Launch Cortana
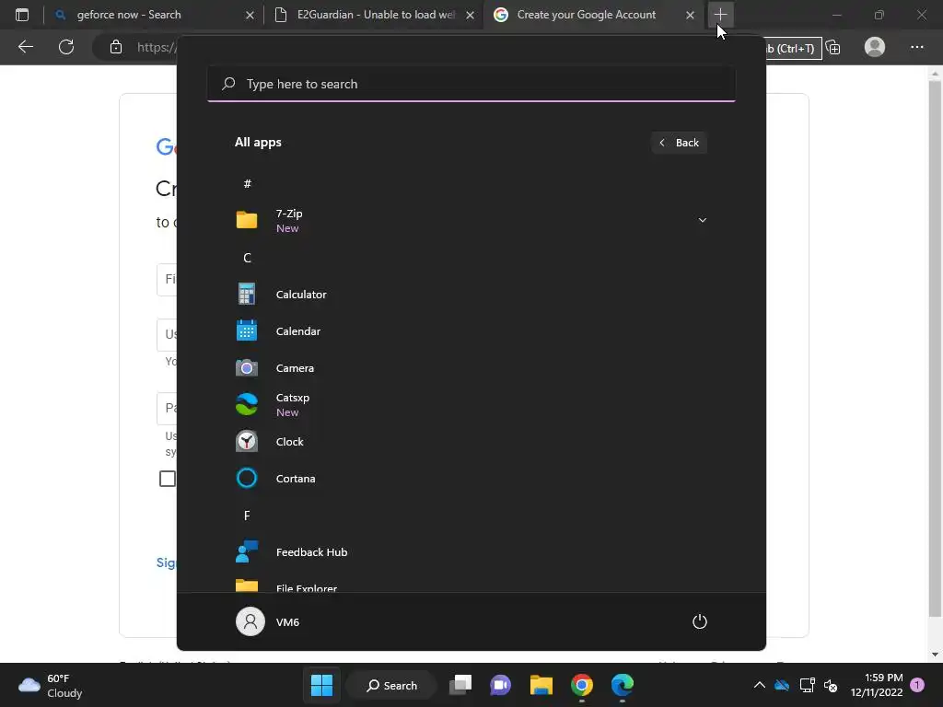Screen dimensions: 943x707 [471, 479]
